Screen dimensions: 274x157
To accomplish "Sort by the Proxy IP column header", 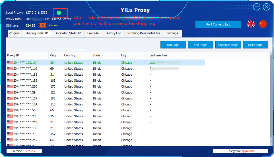I will [27, 55].
